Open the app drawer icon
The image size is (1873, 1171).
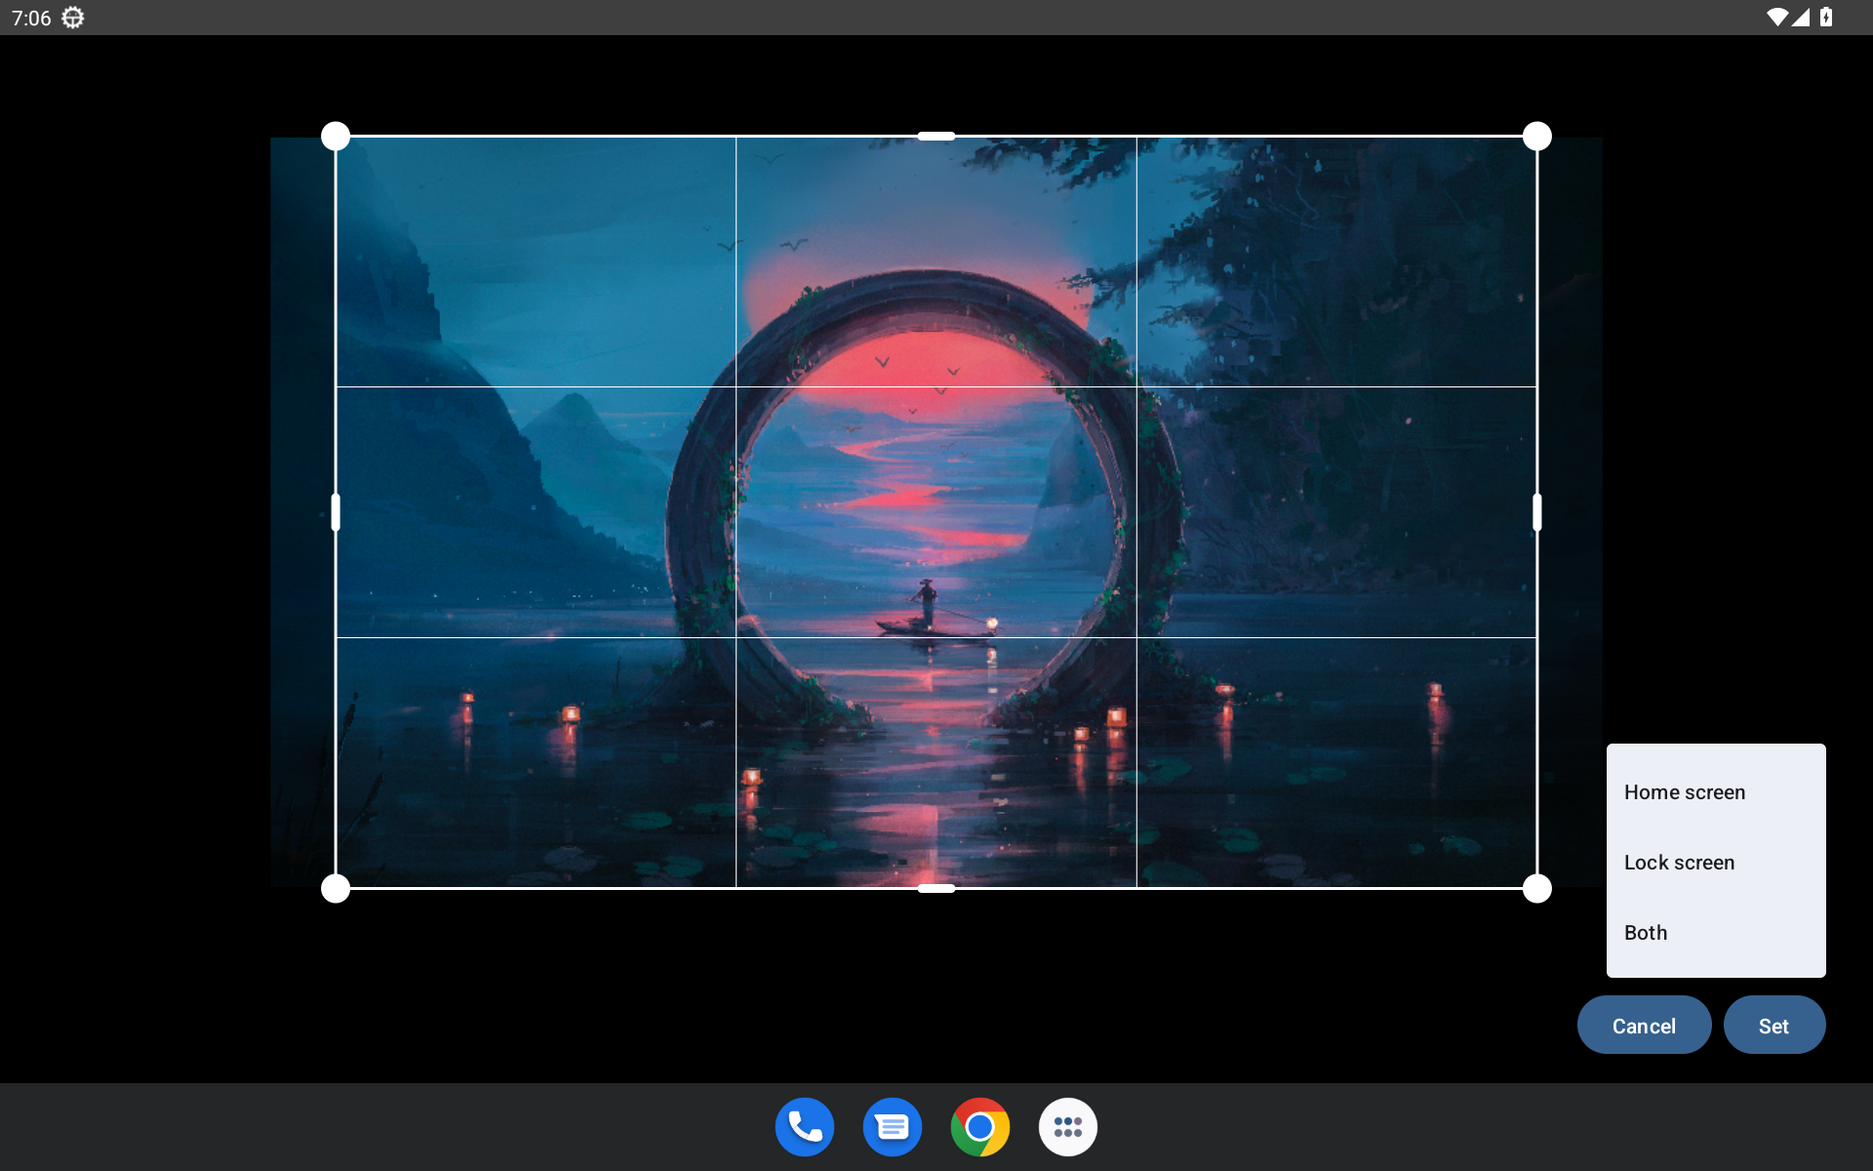point(1068,1127)
